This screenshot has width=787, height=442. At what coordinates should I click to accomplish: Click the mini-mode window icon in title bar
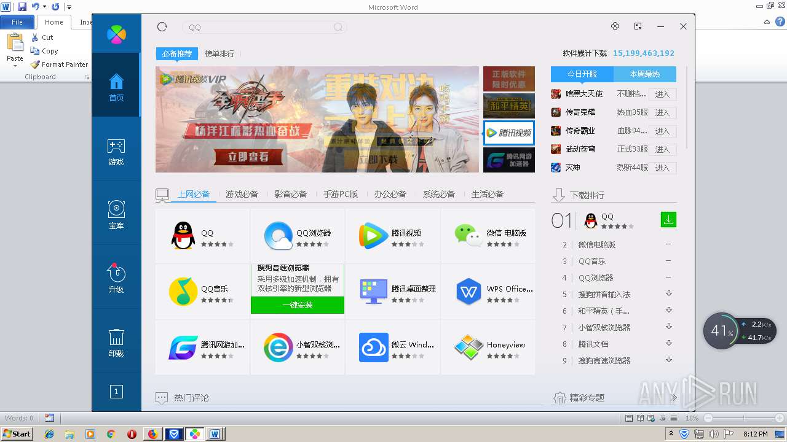[x=638, y=26]
